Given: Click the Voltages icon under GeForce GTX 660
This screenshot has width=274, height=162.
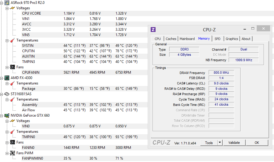Looking at the screenshot, I should tap(13, 121).
